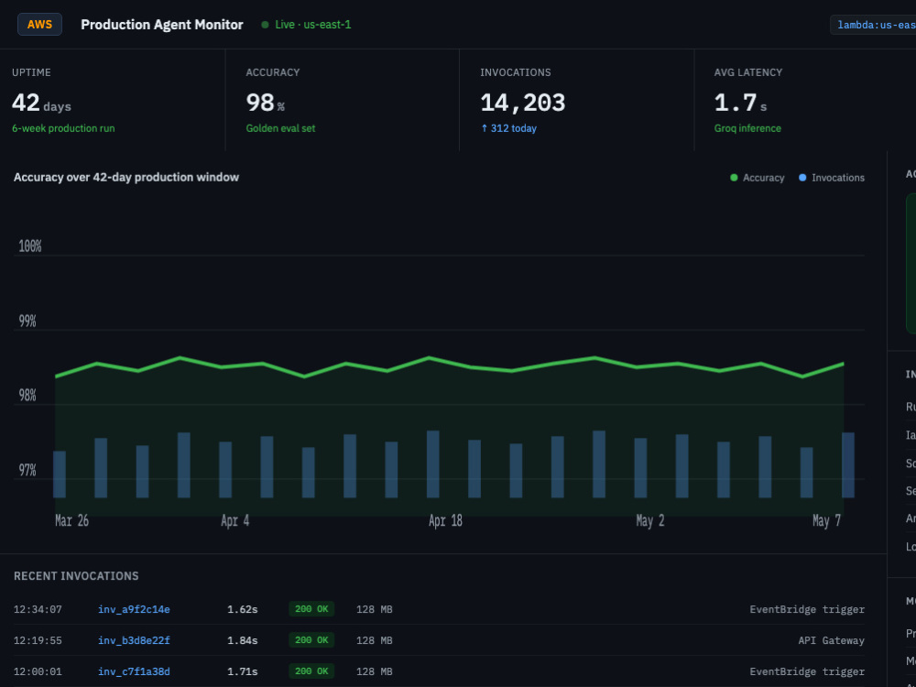Click the 97% y-axis label
The height and width of the screenshot is (687, 916).
(27, 470)
